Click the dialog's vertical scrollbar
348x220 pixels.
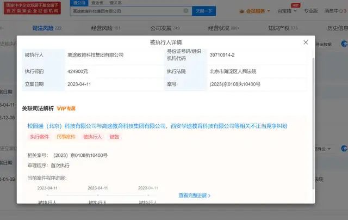[313, 123]
